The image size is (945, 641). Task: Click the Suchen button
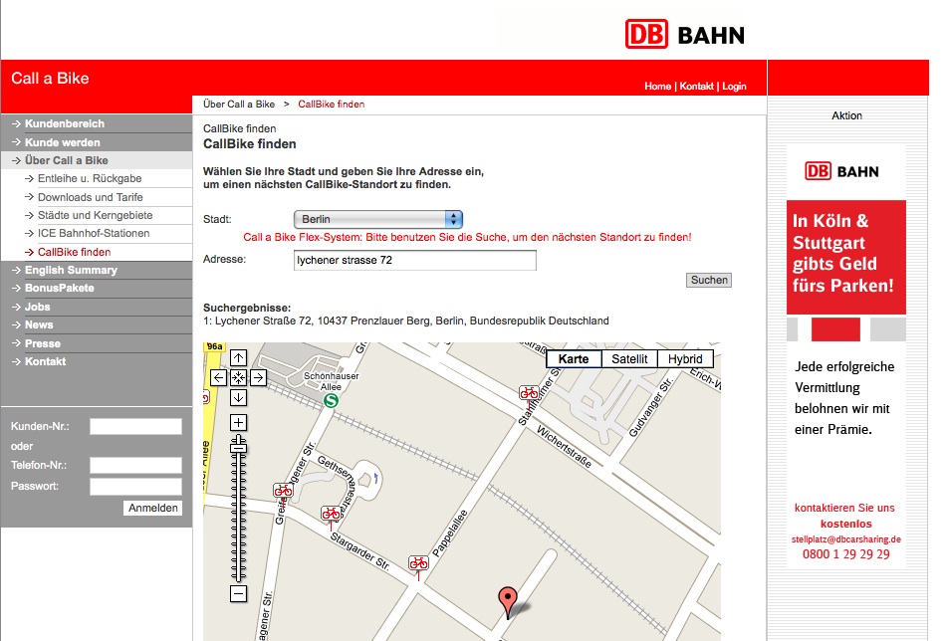pos(709,280)
